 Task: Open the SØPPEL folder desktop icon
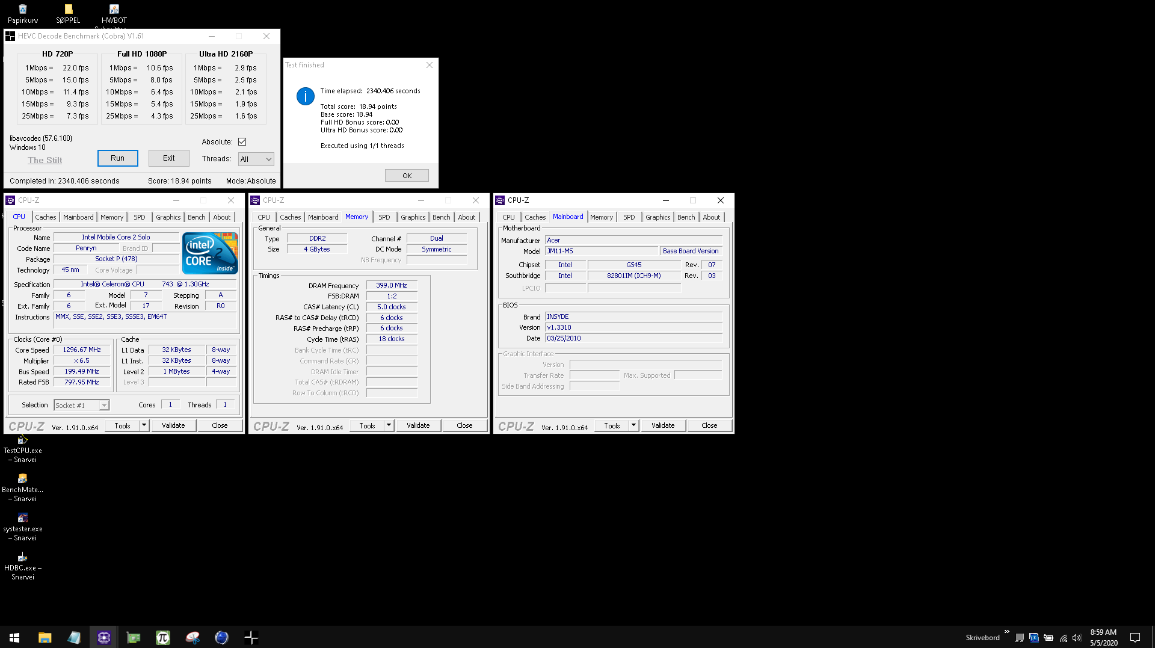click(x=68, y=13)
